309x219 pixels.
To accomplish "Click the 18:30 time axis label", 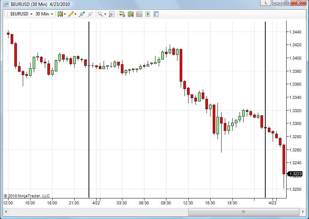I will [x=232, y=203].
